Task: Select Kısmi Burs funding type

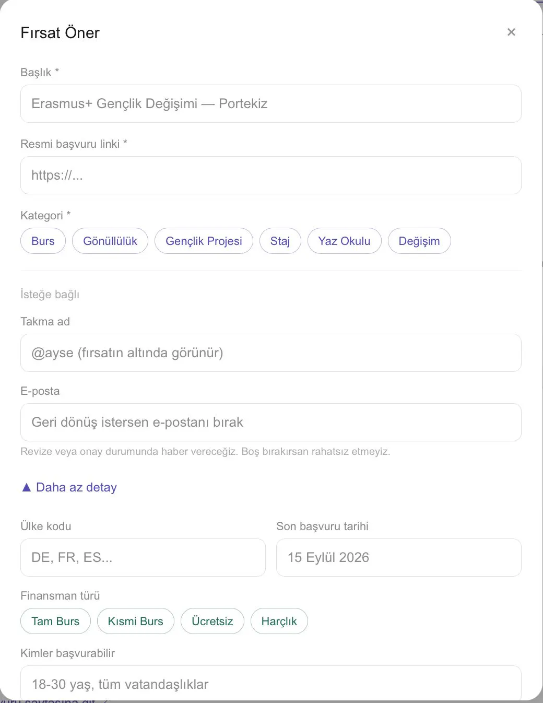Action: pyautogui.click(x=136, y=621)
